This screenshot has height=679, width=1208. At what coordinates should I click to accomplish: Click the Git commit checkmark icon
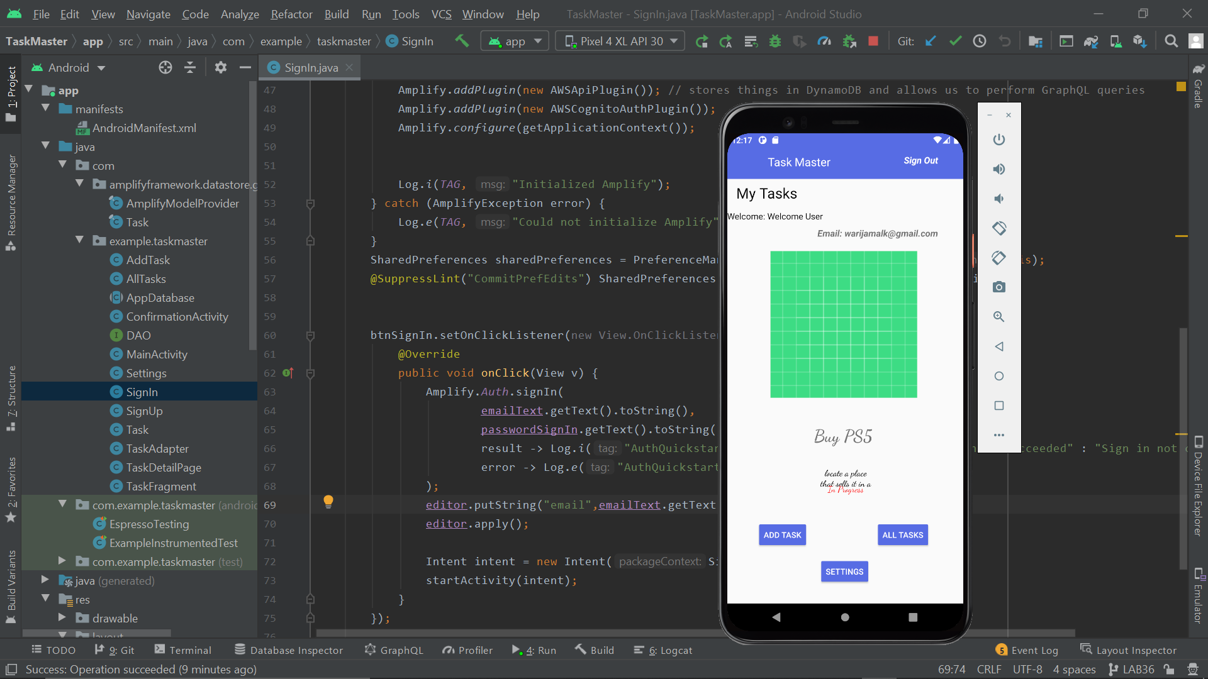tap(955, 41)
